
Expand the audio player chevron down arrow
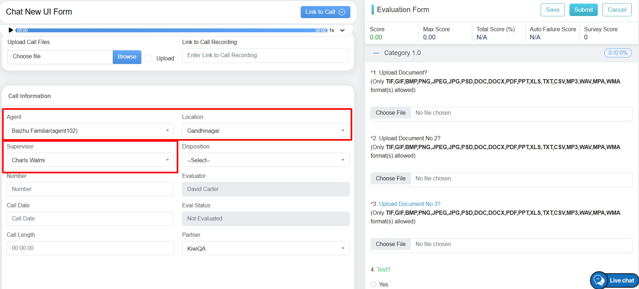(x=342, y=31)
